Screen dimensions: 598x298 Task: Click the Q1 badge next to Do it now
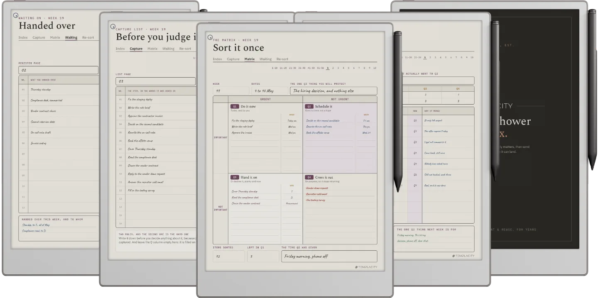(x=235, y=107)
